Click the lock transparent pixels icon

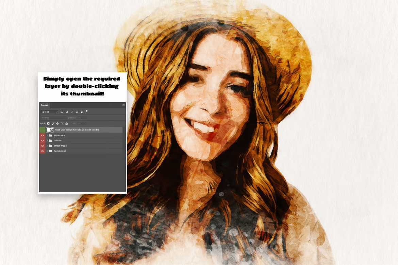coord(48,124)
